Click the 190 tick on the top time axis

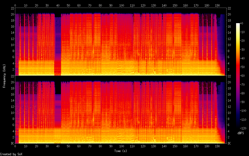coord(217,5)
